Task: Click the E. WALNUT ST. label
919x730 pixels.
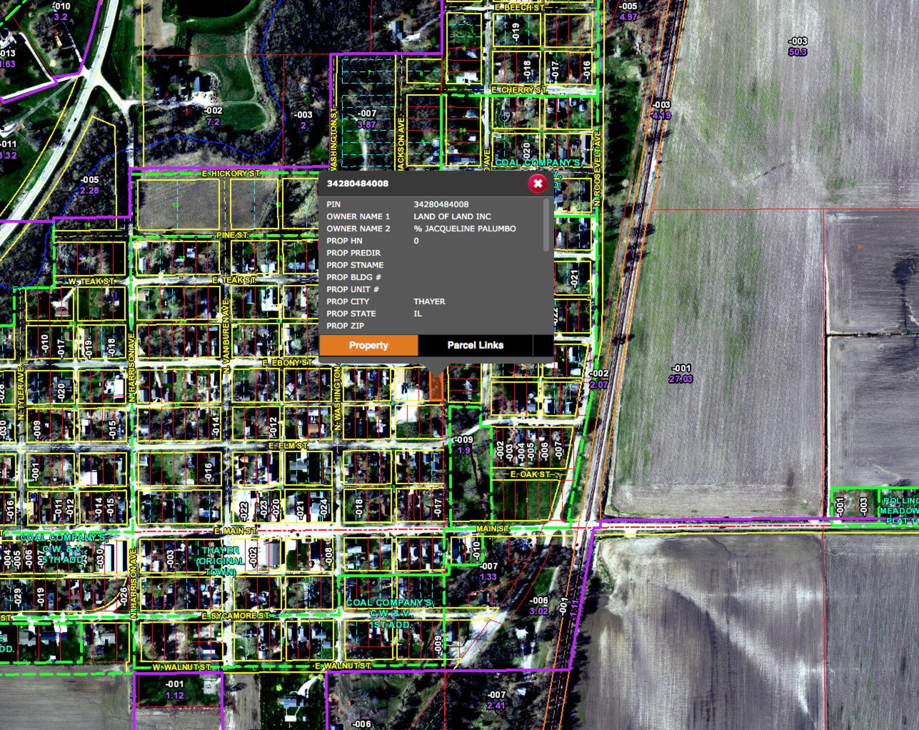Action: click(x=343, y=666)
